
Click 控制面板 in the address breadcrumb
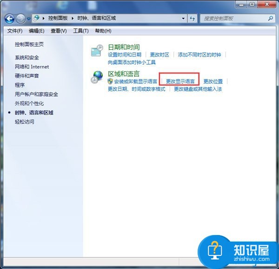click(58, 18)
